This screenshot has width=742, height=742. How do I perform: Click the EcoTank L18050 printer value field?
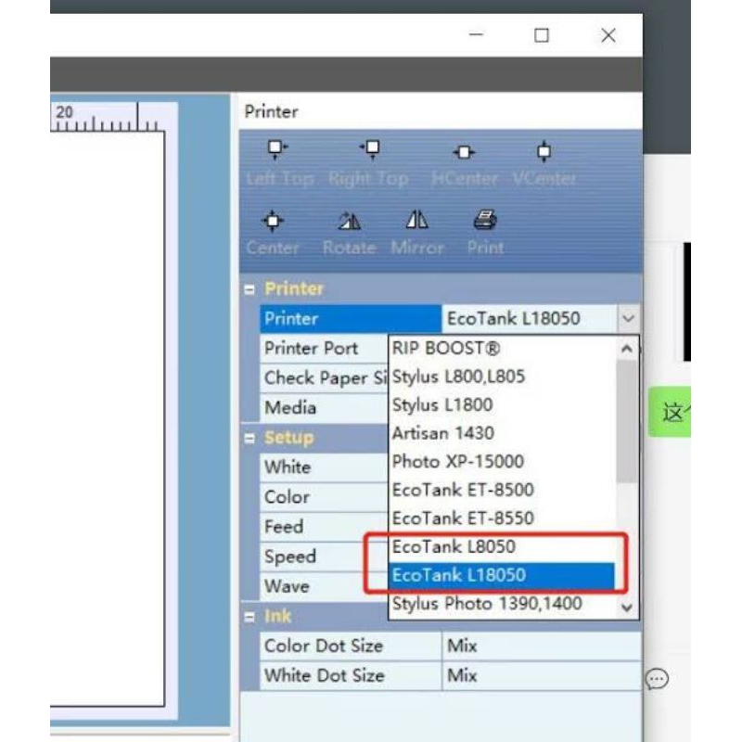529,318
